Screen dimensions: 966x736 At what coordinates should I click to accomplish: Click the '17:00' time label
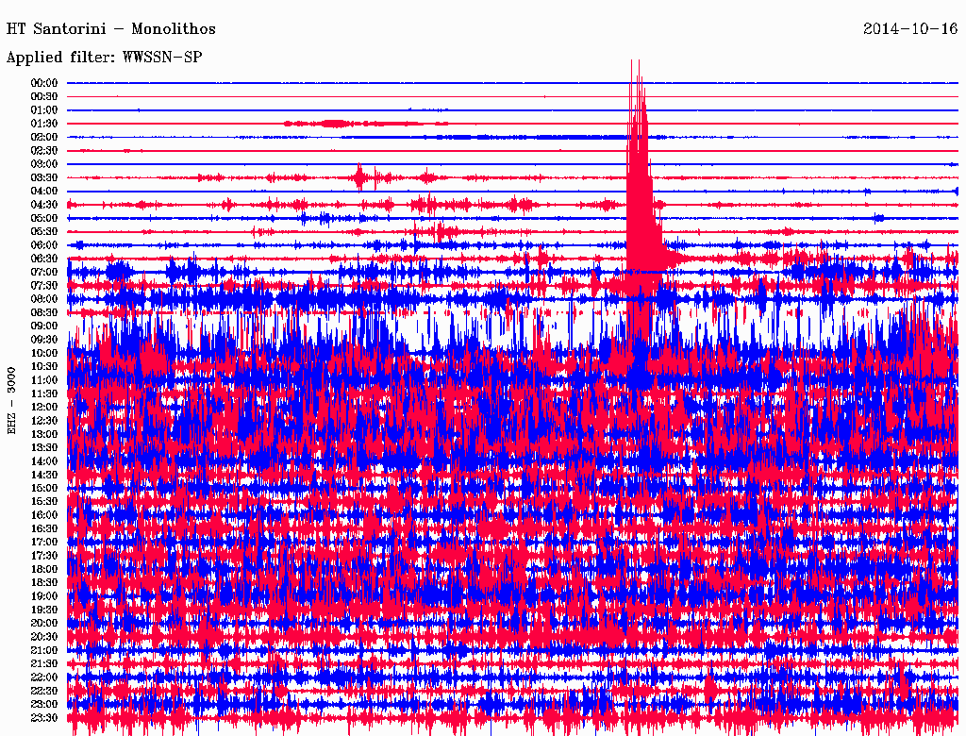point(44,543)
